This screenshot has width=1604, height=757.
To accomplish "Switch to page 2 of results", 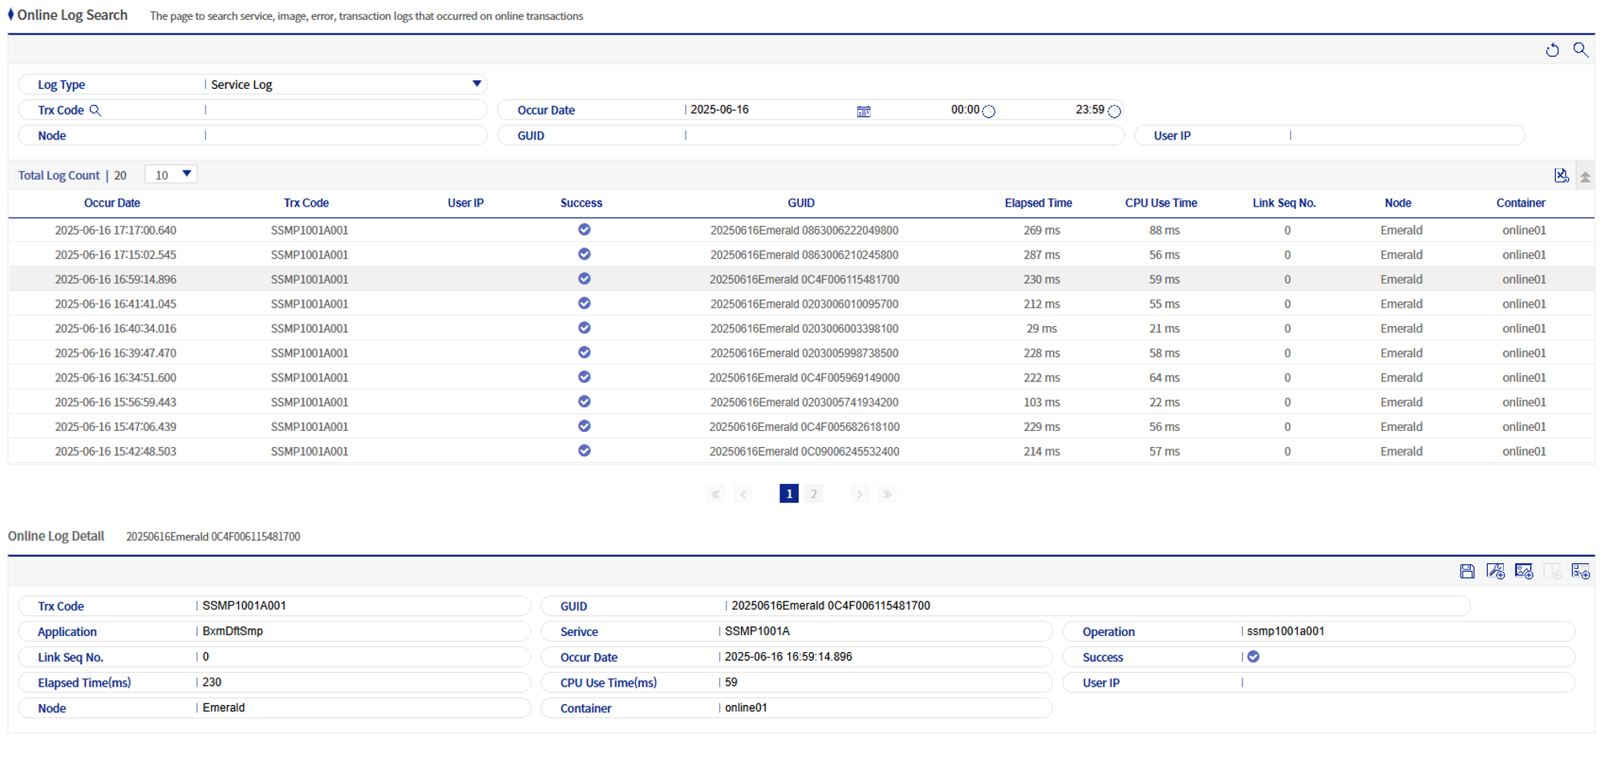I will (814, 493).
